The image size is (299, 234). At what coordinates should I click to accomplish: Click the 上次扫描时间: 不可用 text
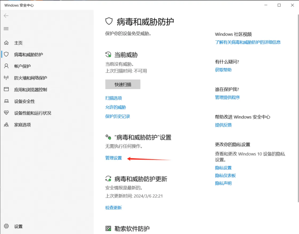coord(126,71)
